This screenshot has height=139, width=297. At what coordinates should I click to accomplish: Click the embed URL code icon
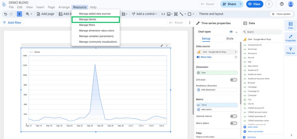point(163,14)
